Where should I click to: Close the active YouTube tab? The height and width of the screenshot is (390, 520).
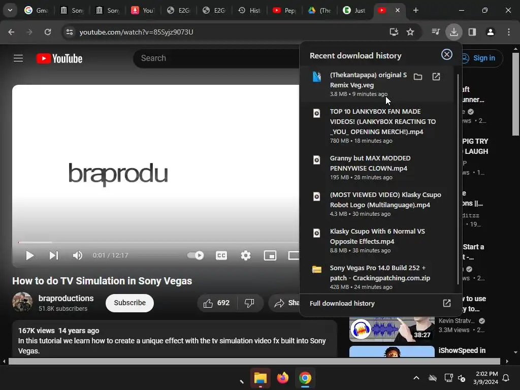pos(397,10)
